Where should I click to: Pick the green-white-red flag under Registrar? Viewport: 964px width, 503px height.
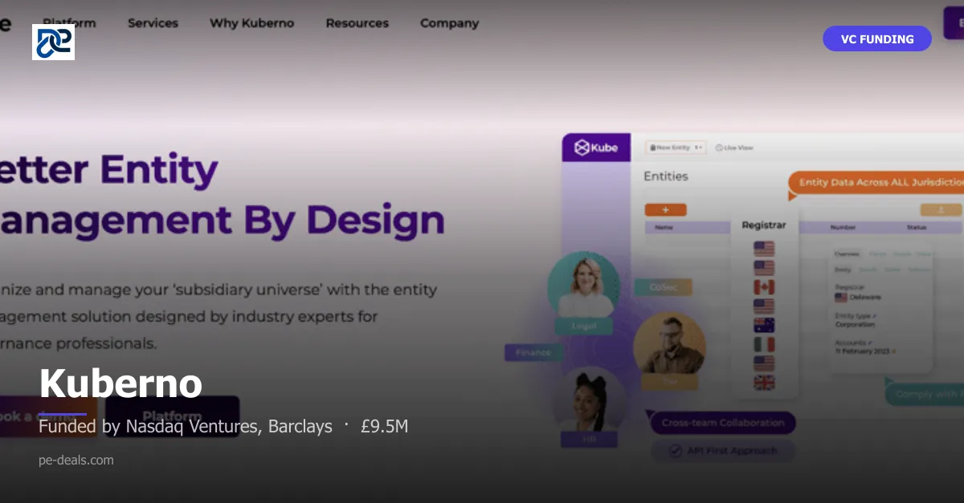764,344
